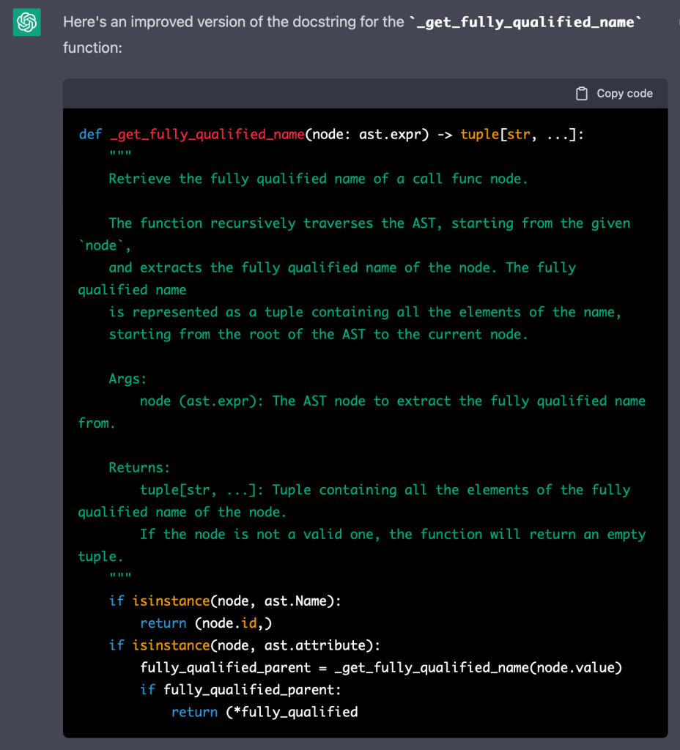
Task: Click the 'node (ast.expr)' argument description line
Action: (392, 401)
